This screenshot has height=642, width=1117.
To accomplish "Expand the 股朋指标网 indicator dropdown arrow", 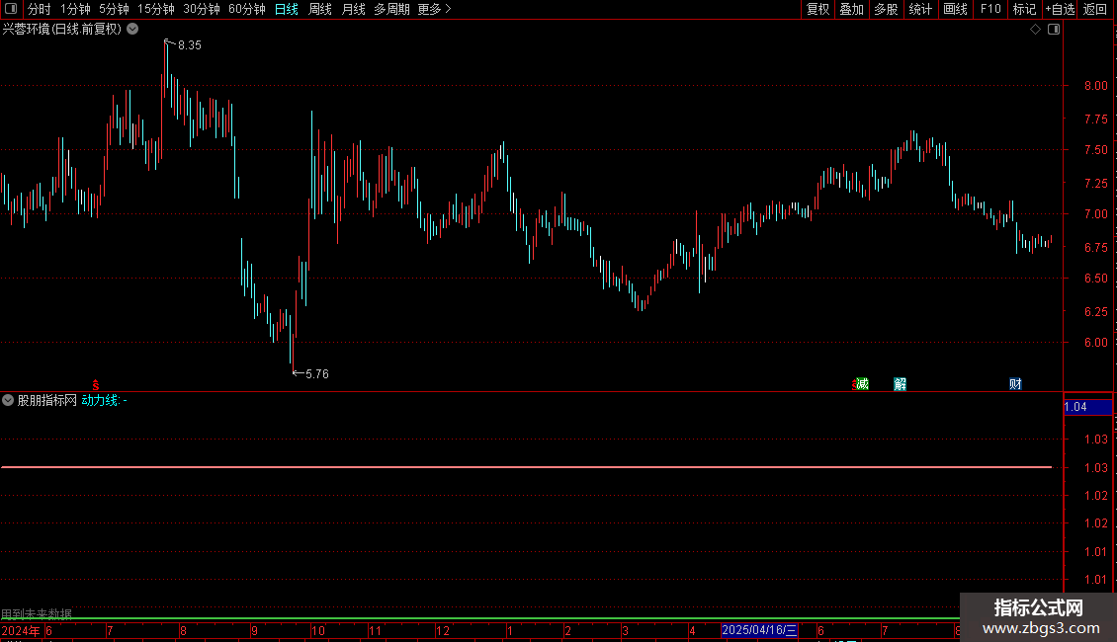I will pos(8,400).
